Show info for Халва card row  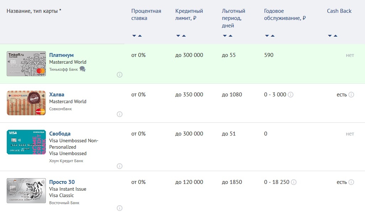tap(119, 114)
